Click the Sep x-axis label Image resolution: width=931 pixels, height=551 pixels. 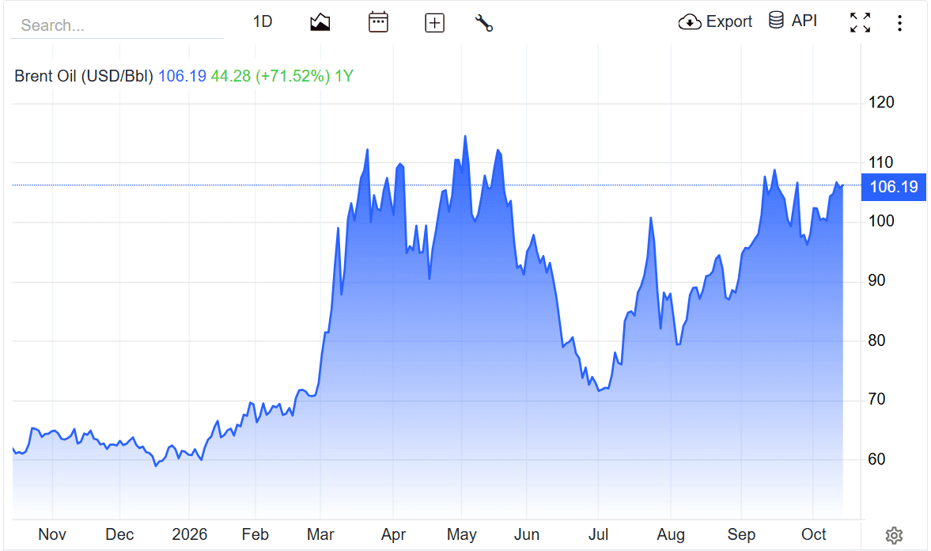point(742,534)
